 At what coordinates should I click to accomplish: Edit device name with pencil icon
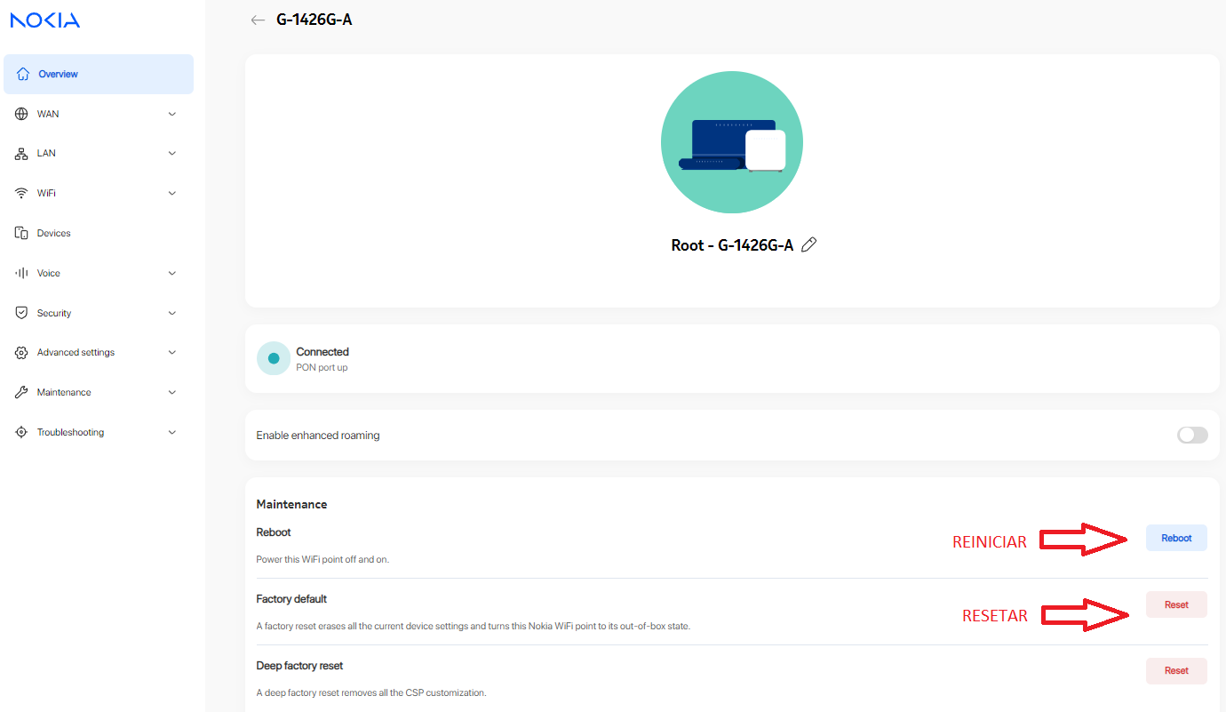point(808,244)
